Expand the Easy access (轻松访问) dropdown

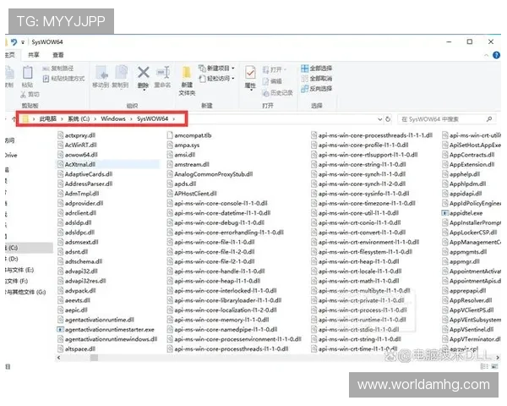218,78
